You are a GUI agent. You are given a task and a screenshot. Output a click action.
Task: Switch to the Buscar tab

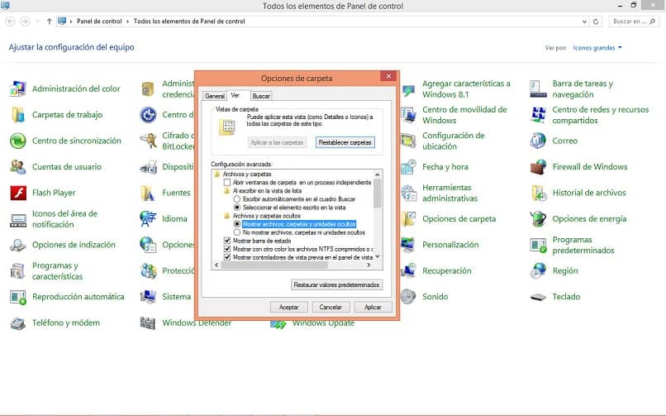pos(261,96)
